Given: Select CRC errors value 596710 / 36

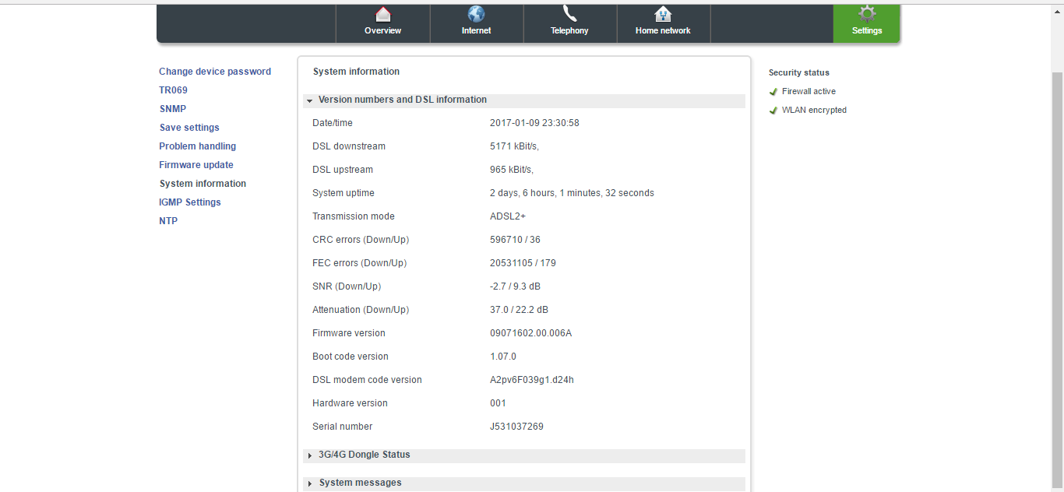Looking at the screenshot, I should click(x=515, y=240).
